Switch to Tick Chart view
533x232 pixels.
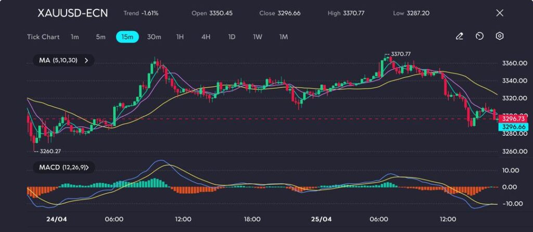(x=43, y=37)
